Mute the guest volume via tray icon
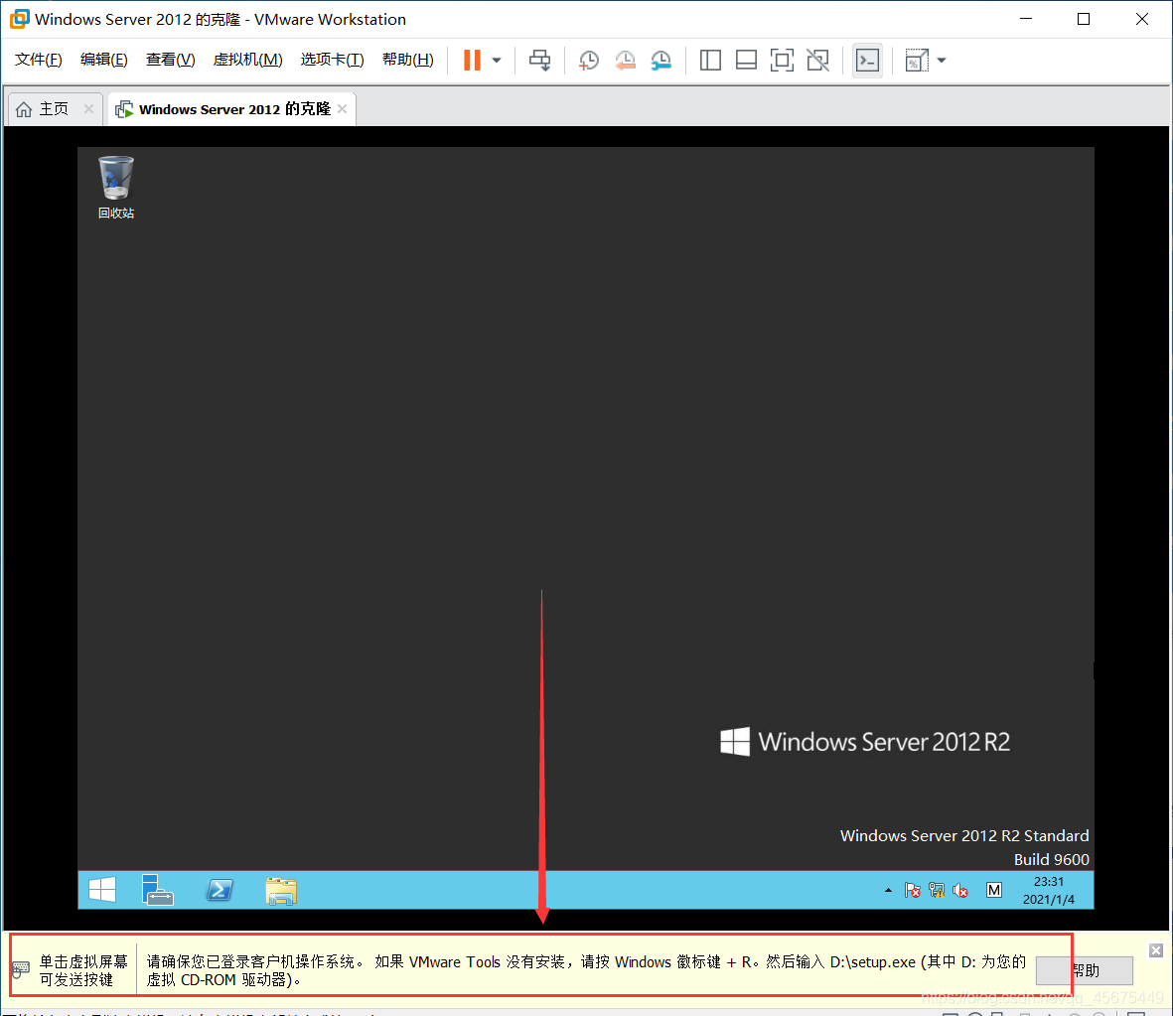The height and width of the screenshot is (1016, 1173). coord(960,890)
